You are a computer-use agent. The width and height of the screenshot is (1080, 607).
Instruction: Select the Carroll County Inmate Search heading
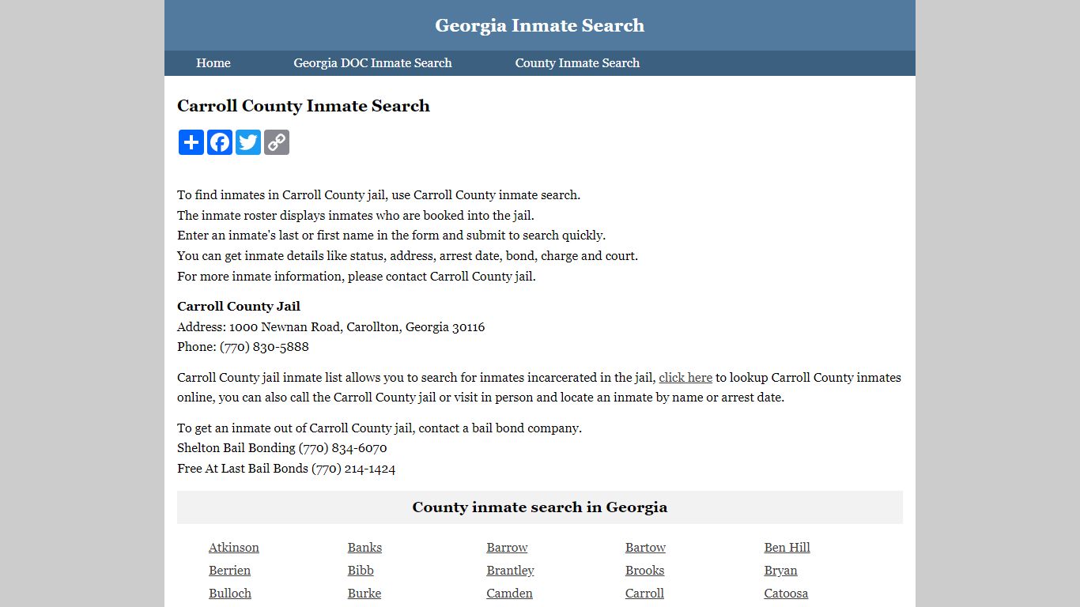304,106
